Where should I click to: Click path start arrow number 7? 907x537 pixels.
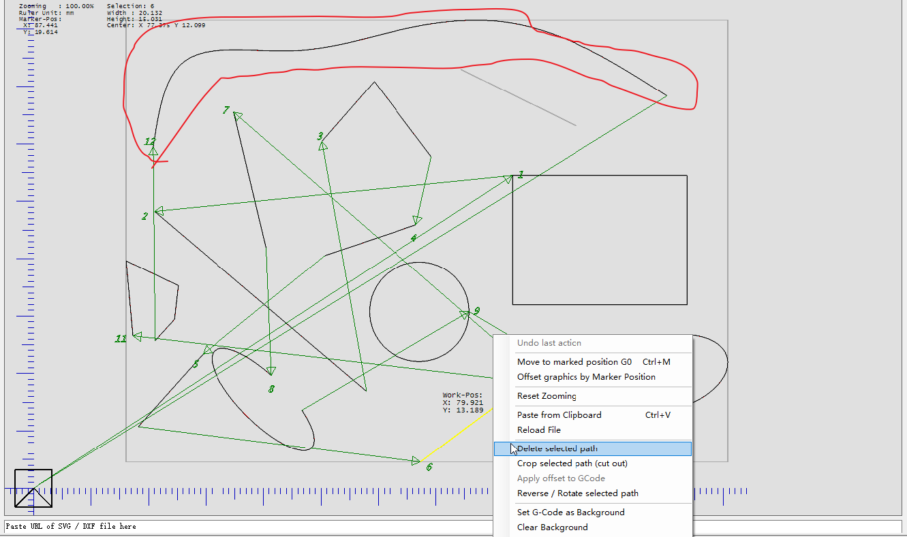tap(237, 115)
